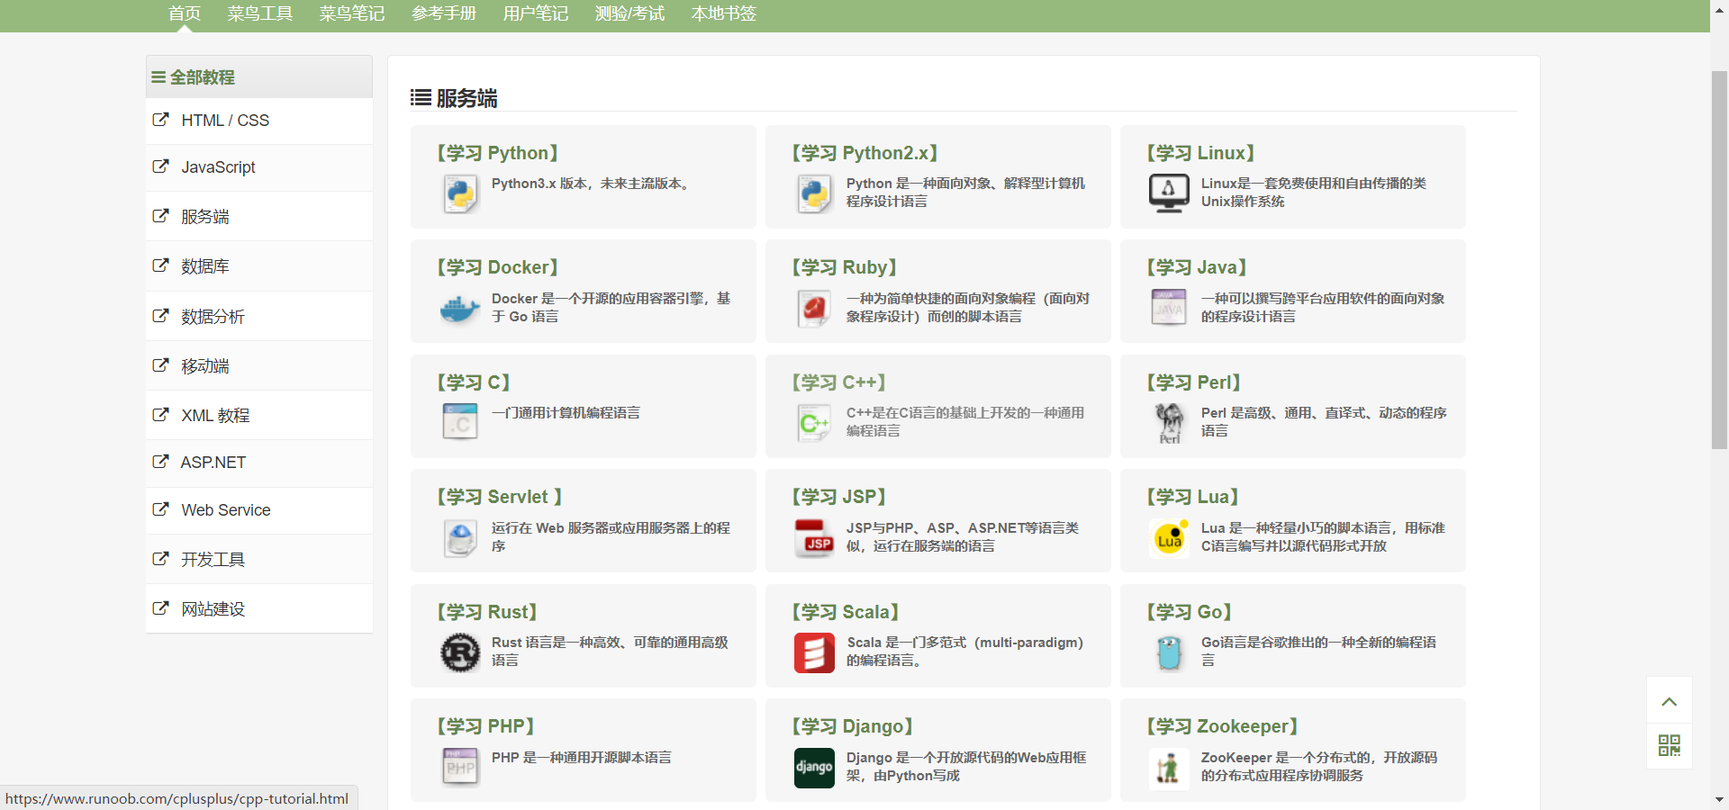Click the list icon beside 服务端 heading

420,98
